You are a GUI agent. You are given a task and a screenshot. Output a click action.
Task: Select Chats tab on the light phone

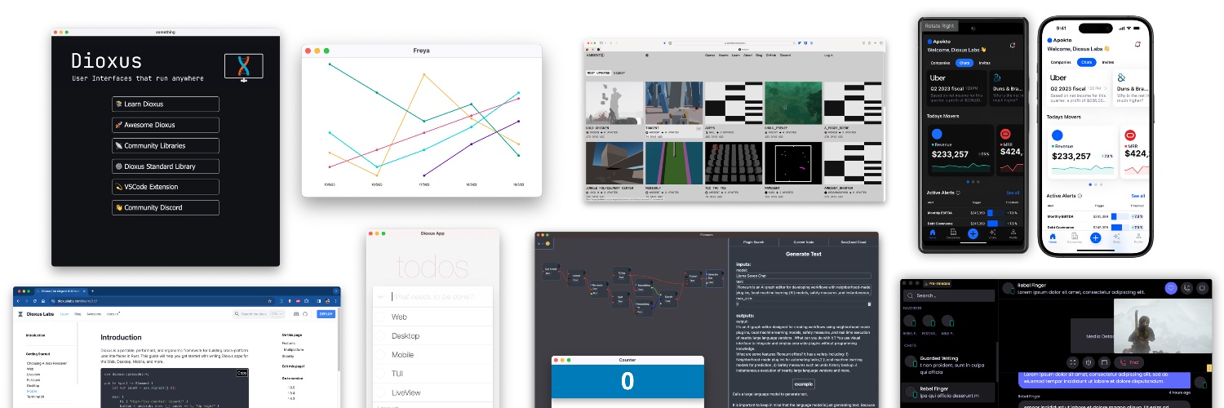tap(1086, 62)
